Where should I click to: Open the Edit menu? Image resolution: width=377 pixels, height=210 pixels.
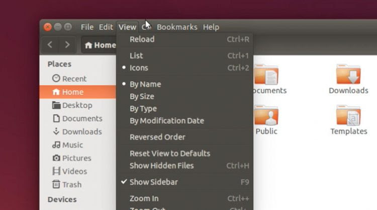tap(106, 27)
